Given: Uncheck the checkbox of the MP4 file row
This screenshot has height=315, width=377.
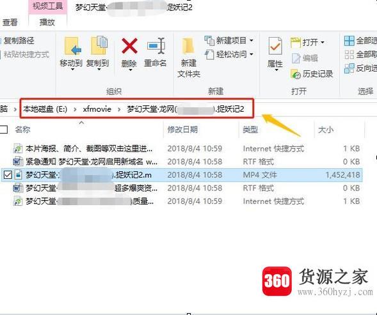Looking at the screenshot, I should 8,175.
